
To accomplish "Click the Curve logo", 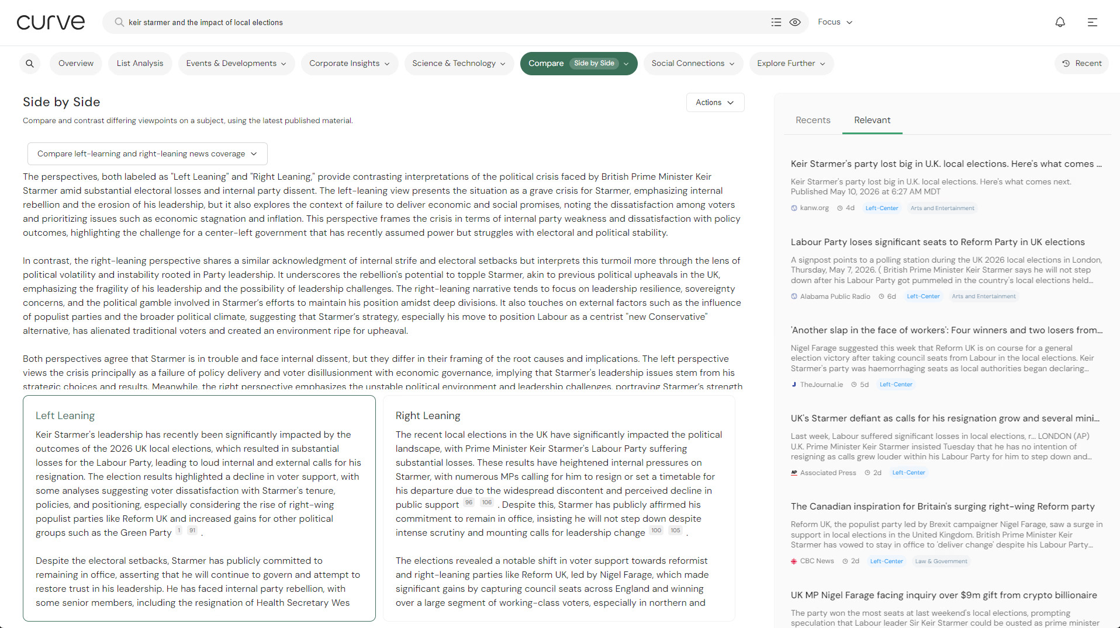I will [51, 22].
